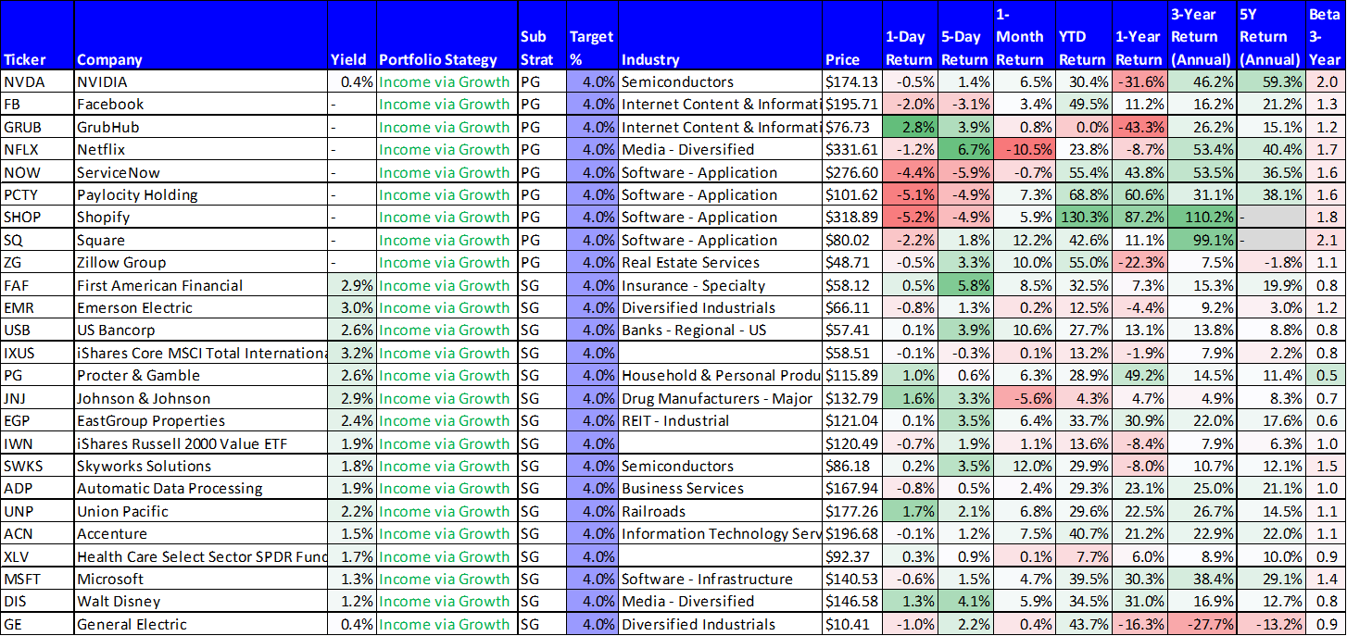Screen dimensions: 1347x636
Task: Select Drug Manufacturers - Major cell
Action: click(721, 398)
